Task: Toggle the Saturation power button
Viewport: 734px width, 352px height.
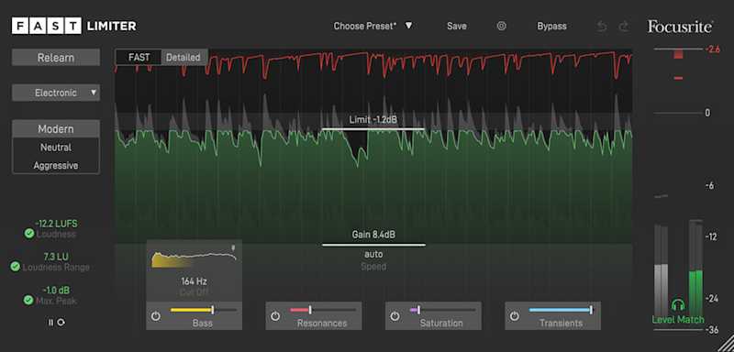Action: coord(395,316)
